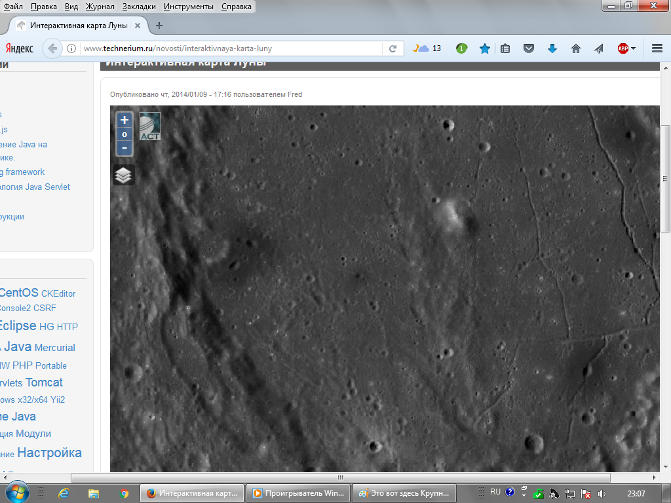This screenshot has height=503, width=671.
Task: Open the Инструменты menu
Action: coord(188,7)
